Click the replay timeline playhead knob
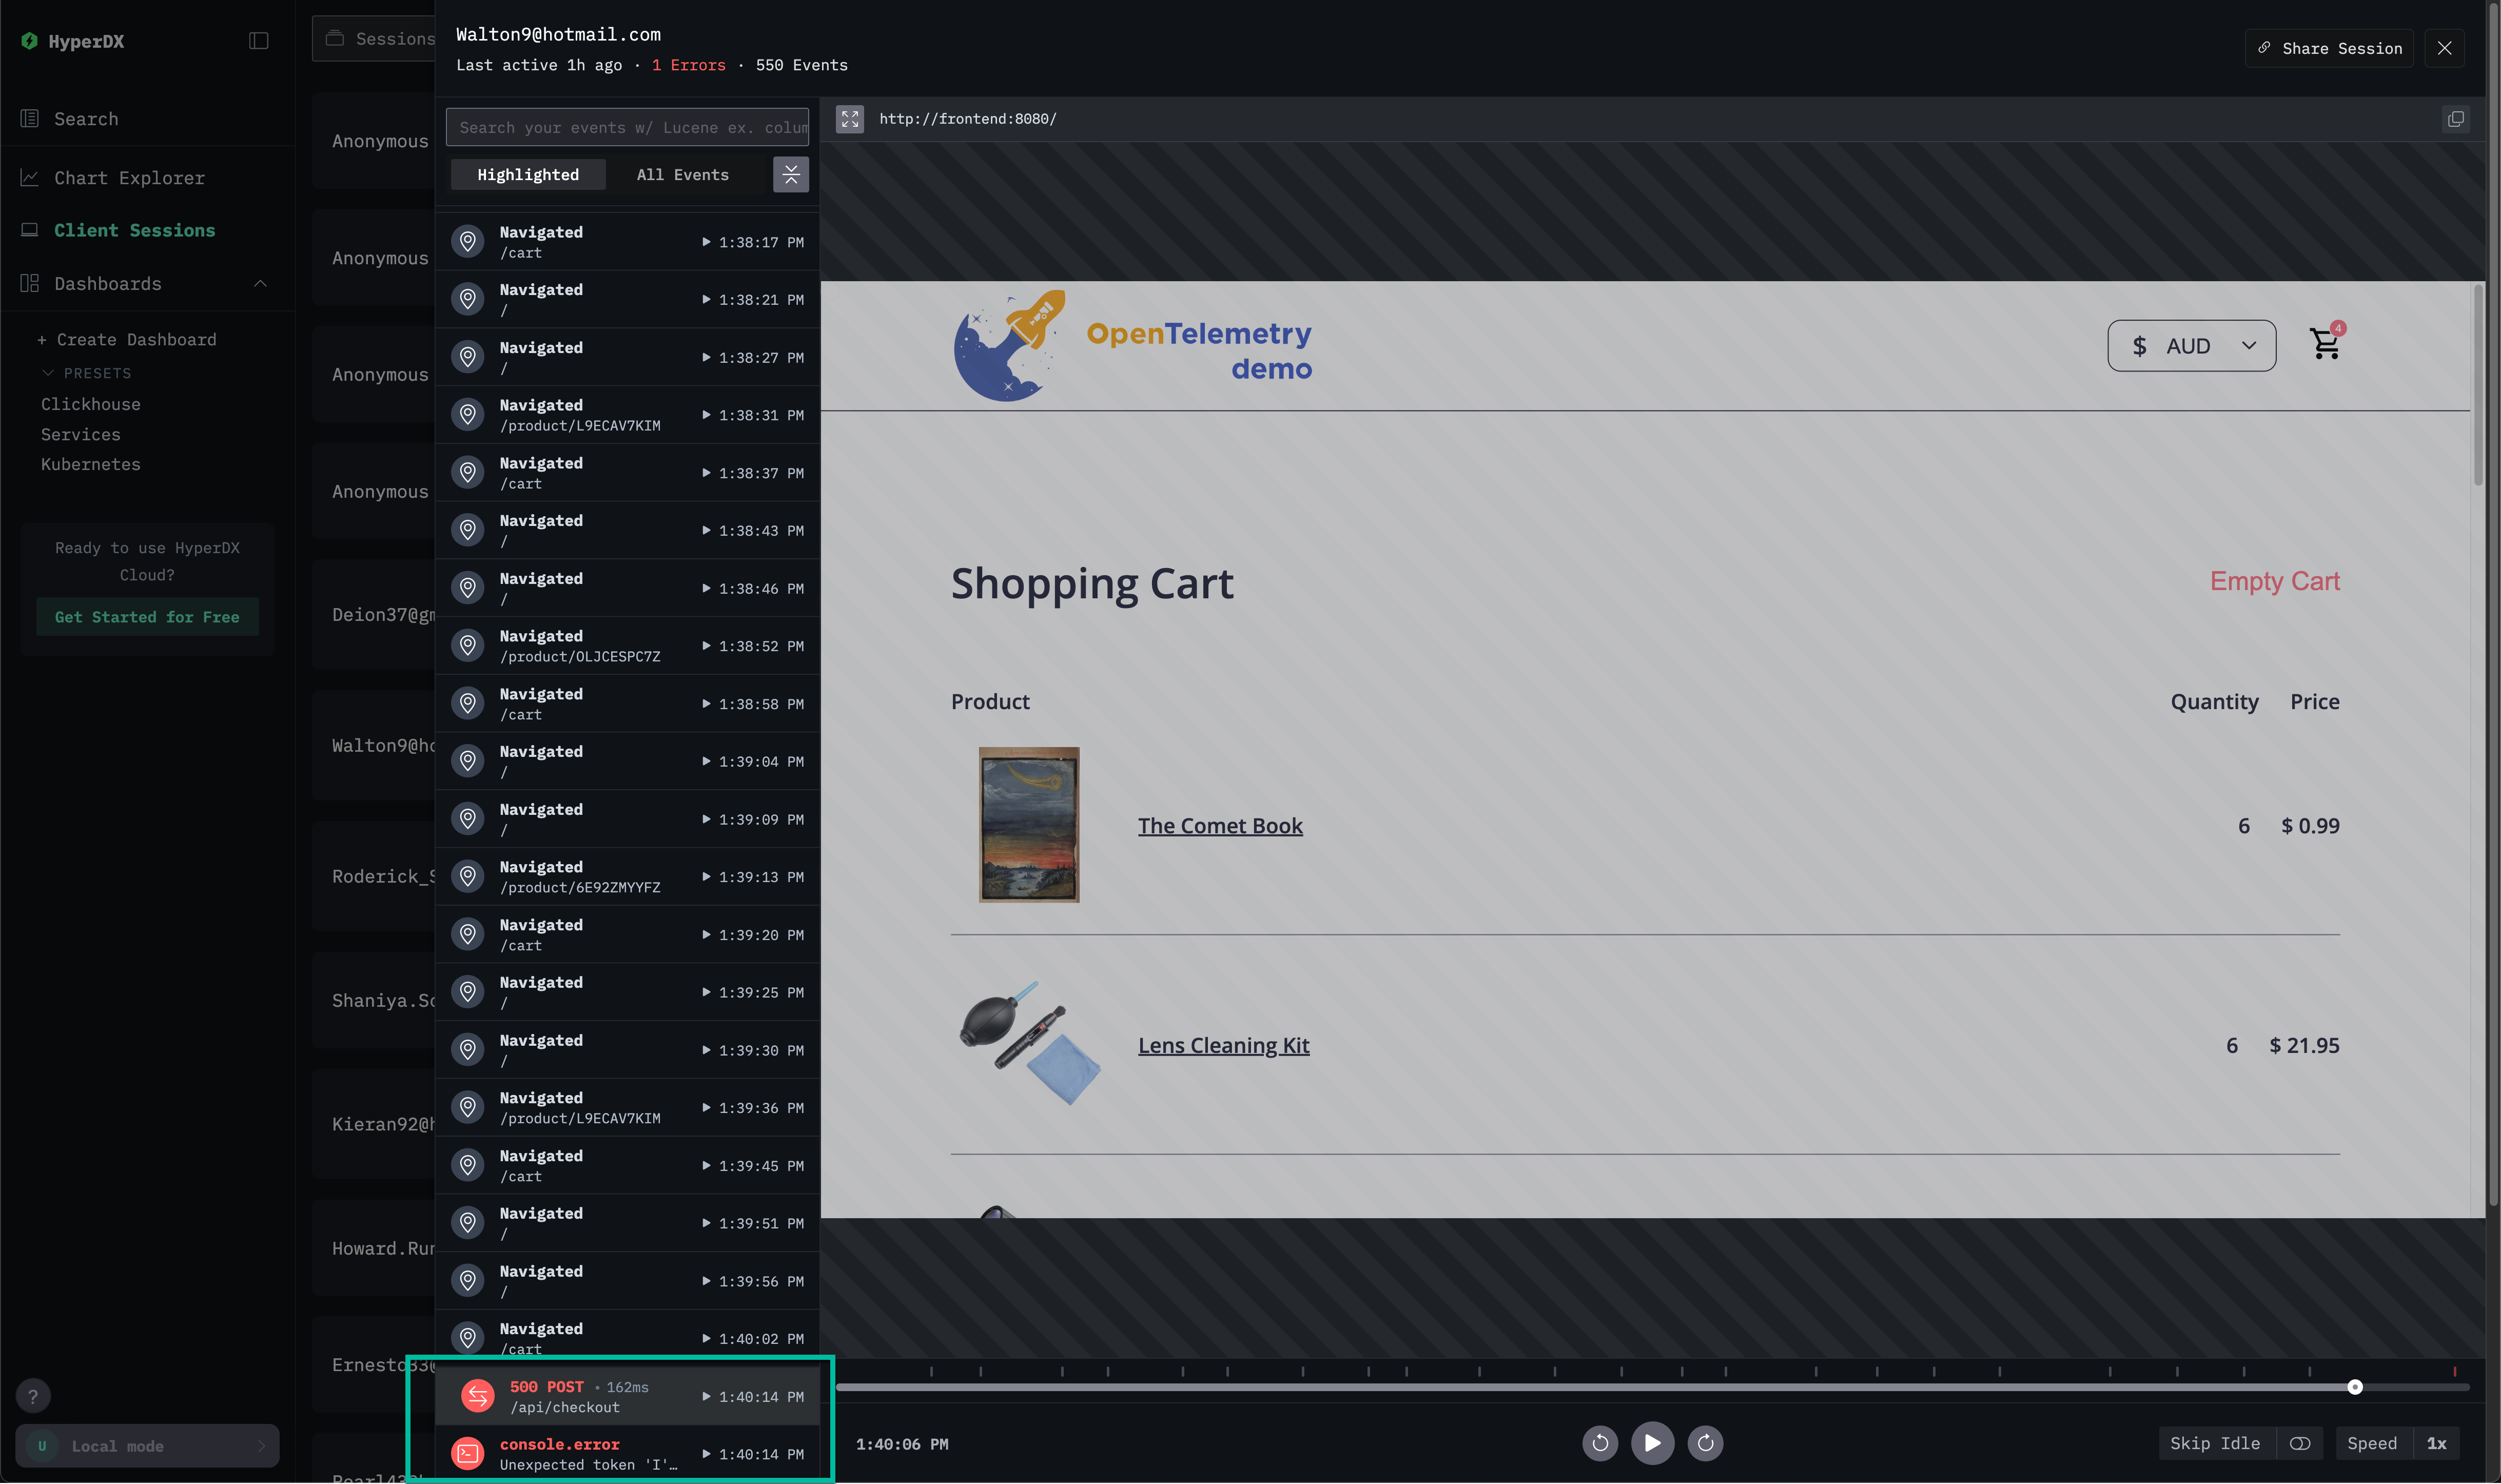2501x1484 pixels. tap(2354, 1387)
